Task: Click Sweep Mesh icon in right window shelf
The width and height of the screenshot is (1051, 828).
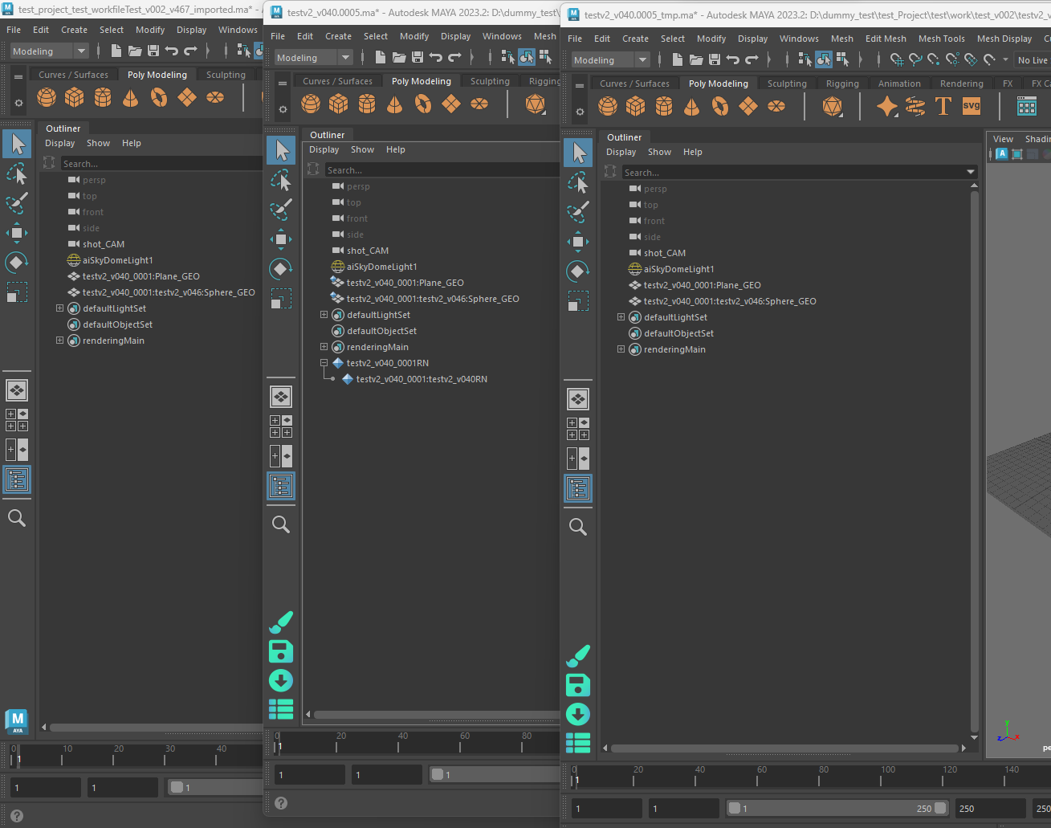Action: click(915, 106)
